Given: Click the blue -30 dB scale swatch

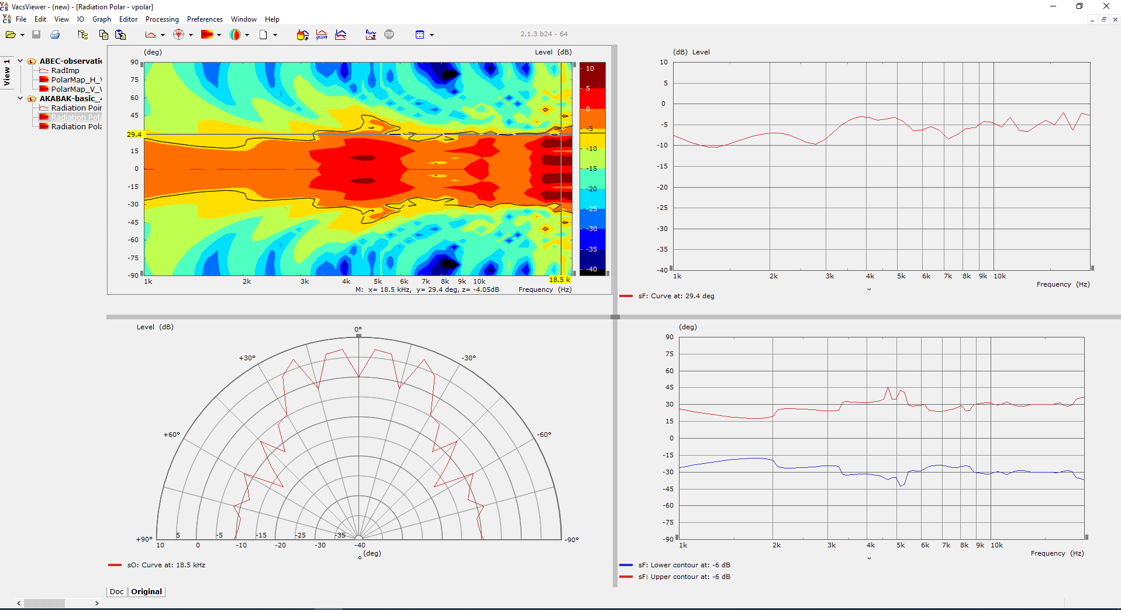Looking at the screenshot, I should tap(592, 219).
